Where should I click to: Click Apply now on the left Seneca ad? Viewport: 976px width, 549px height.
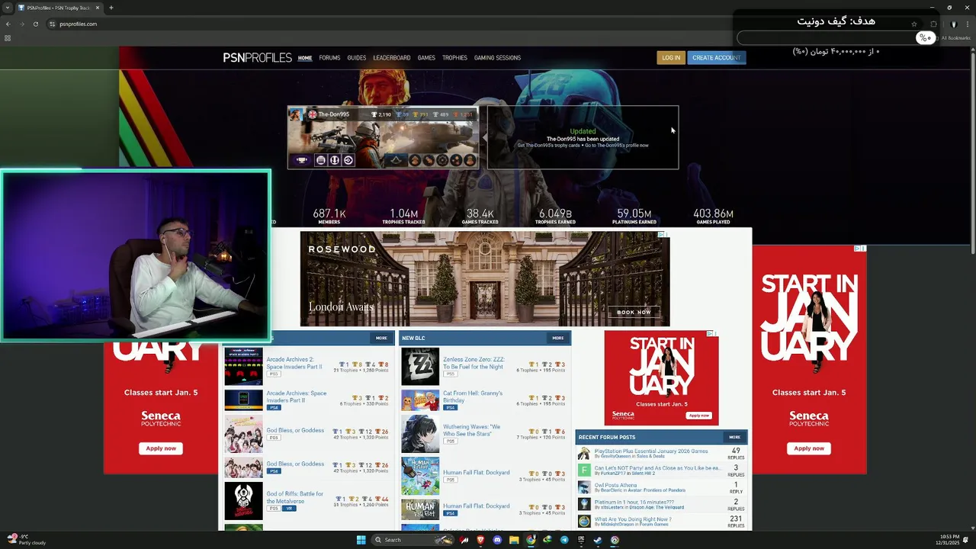[x=161, y=448]
